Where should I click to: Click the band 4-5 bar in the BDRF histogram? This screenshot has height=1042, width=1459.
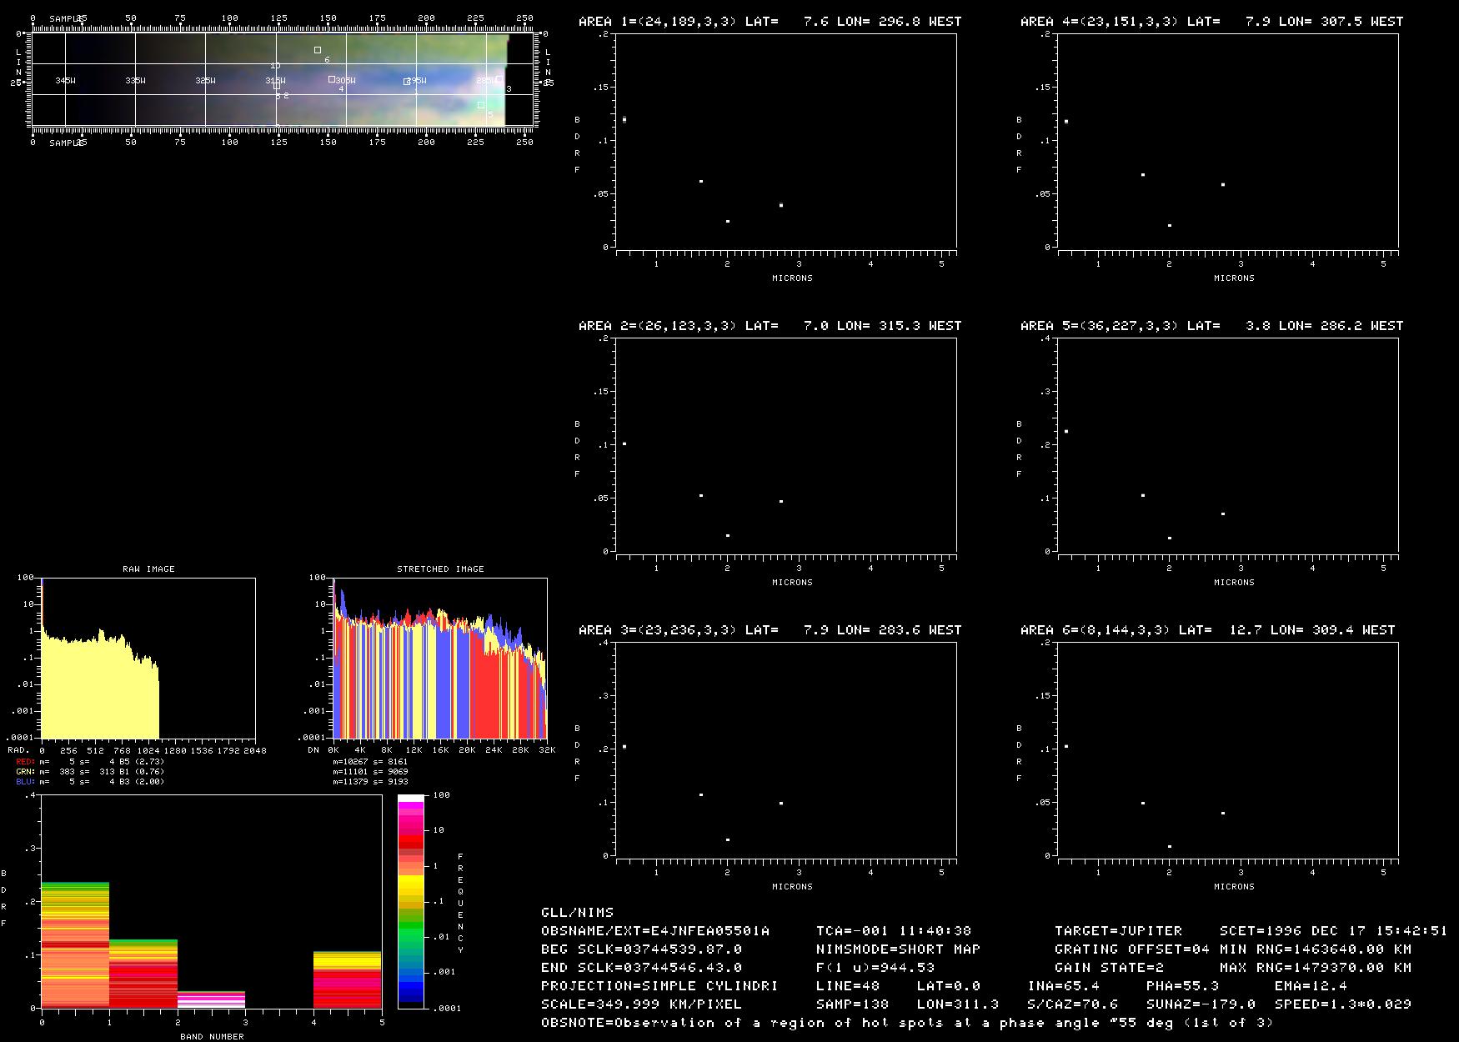click(348, 979)
